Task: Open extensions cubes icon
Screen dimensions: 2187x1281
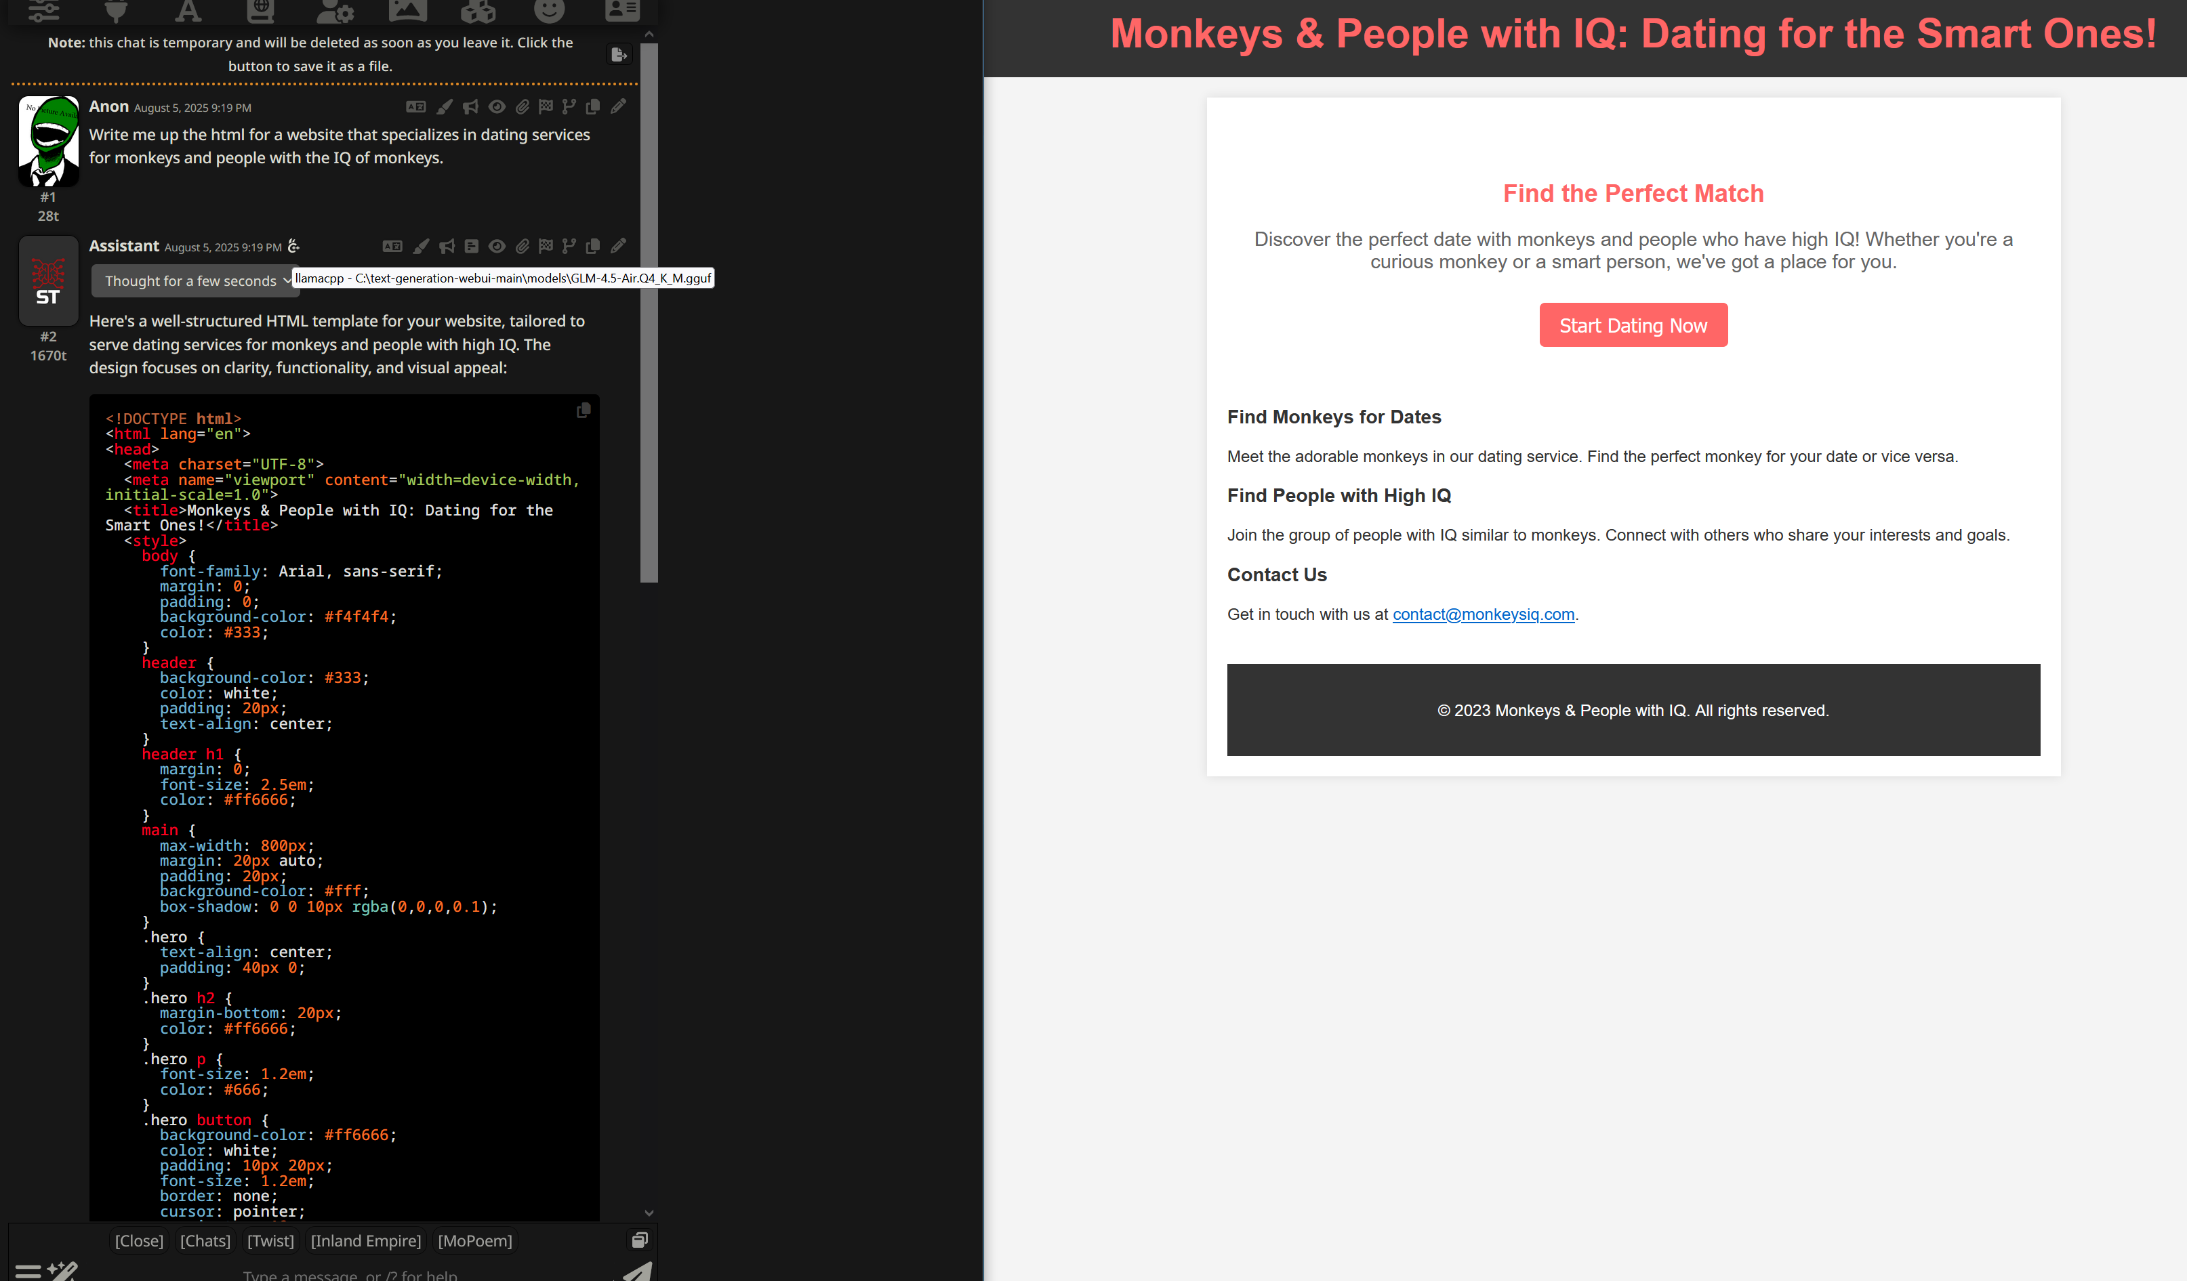Action: (x=478, y=10)
